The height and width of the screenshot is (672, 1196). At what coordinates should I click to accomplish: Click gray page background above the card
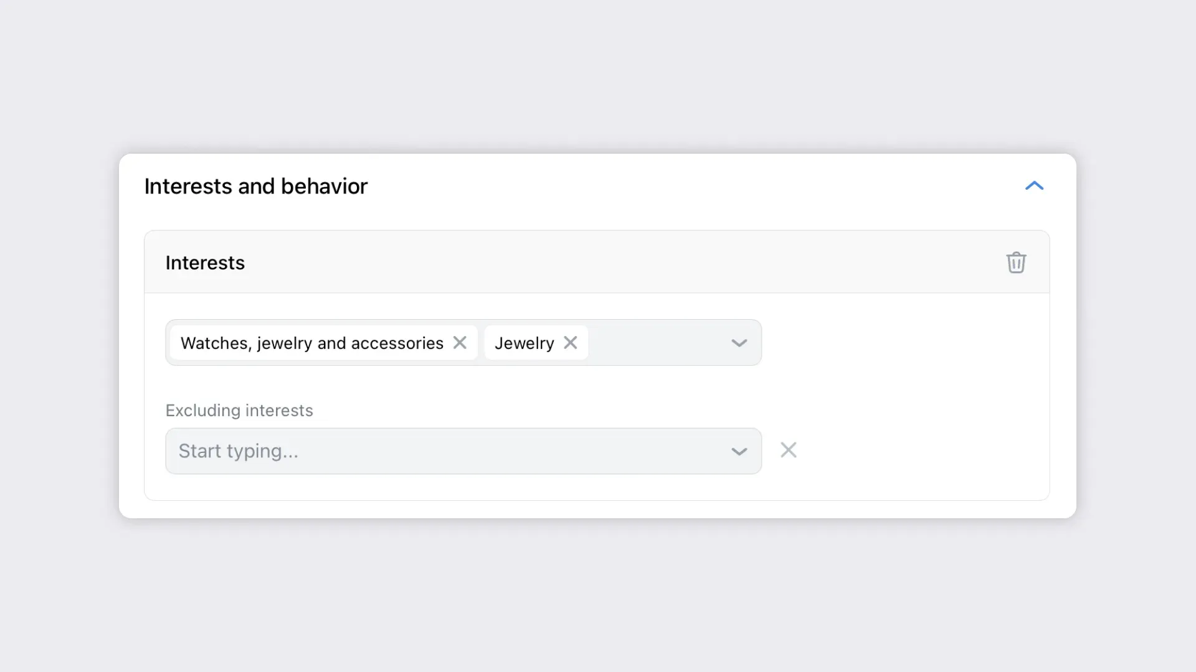[x=598, y=75]
